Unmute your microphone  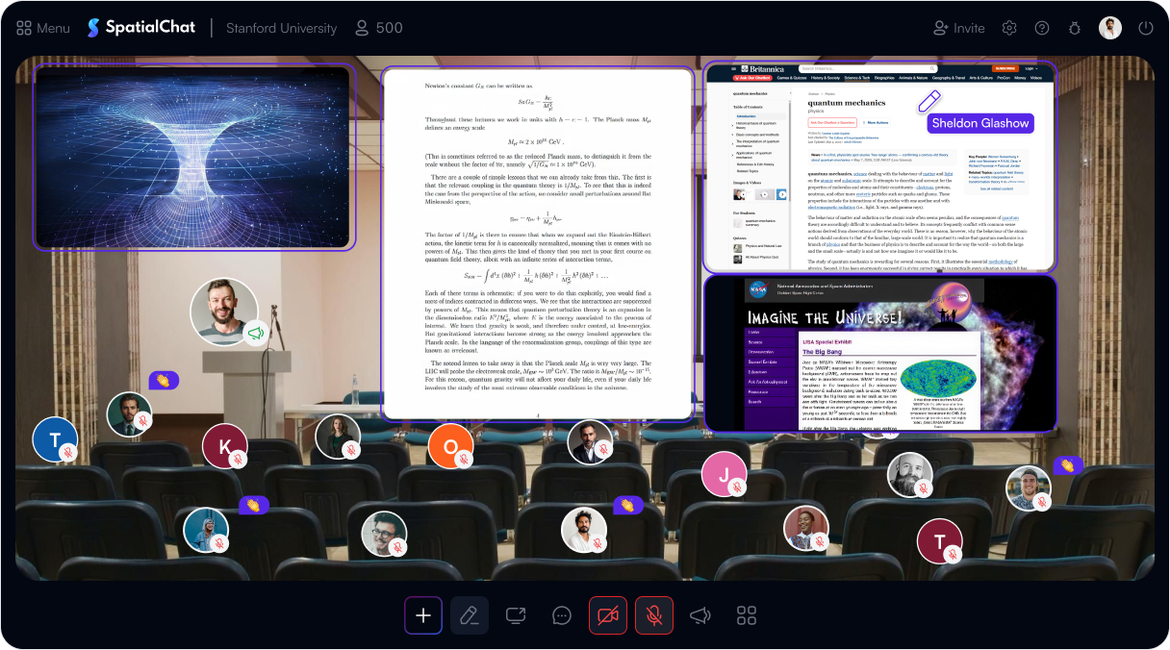tap(654, 615)
